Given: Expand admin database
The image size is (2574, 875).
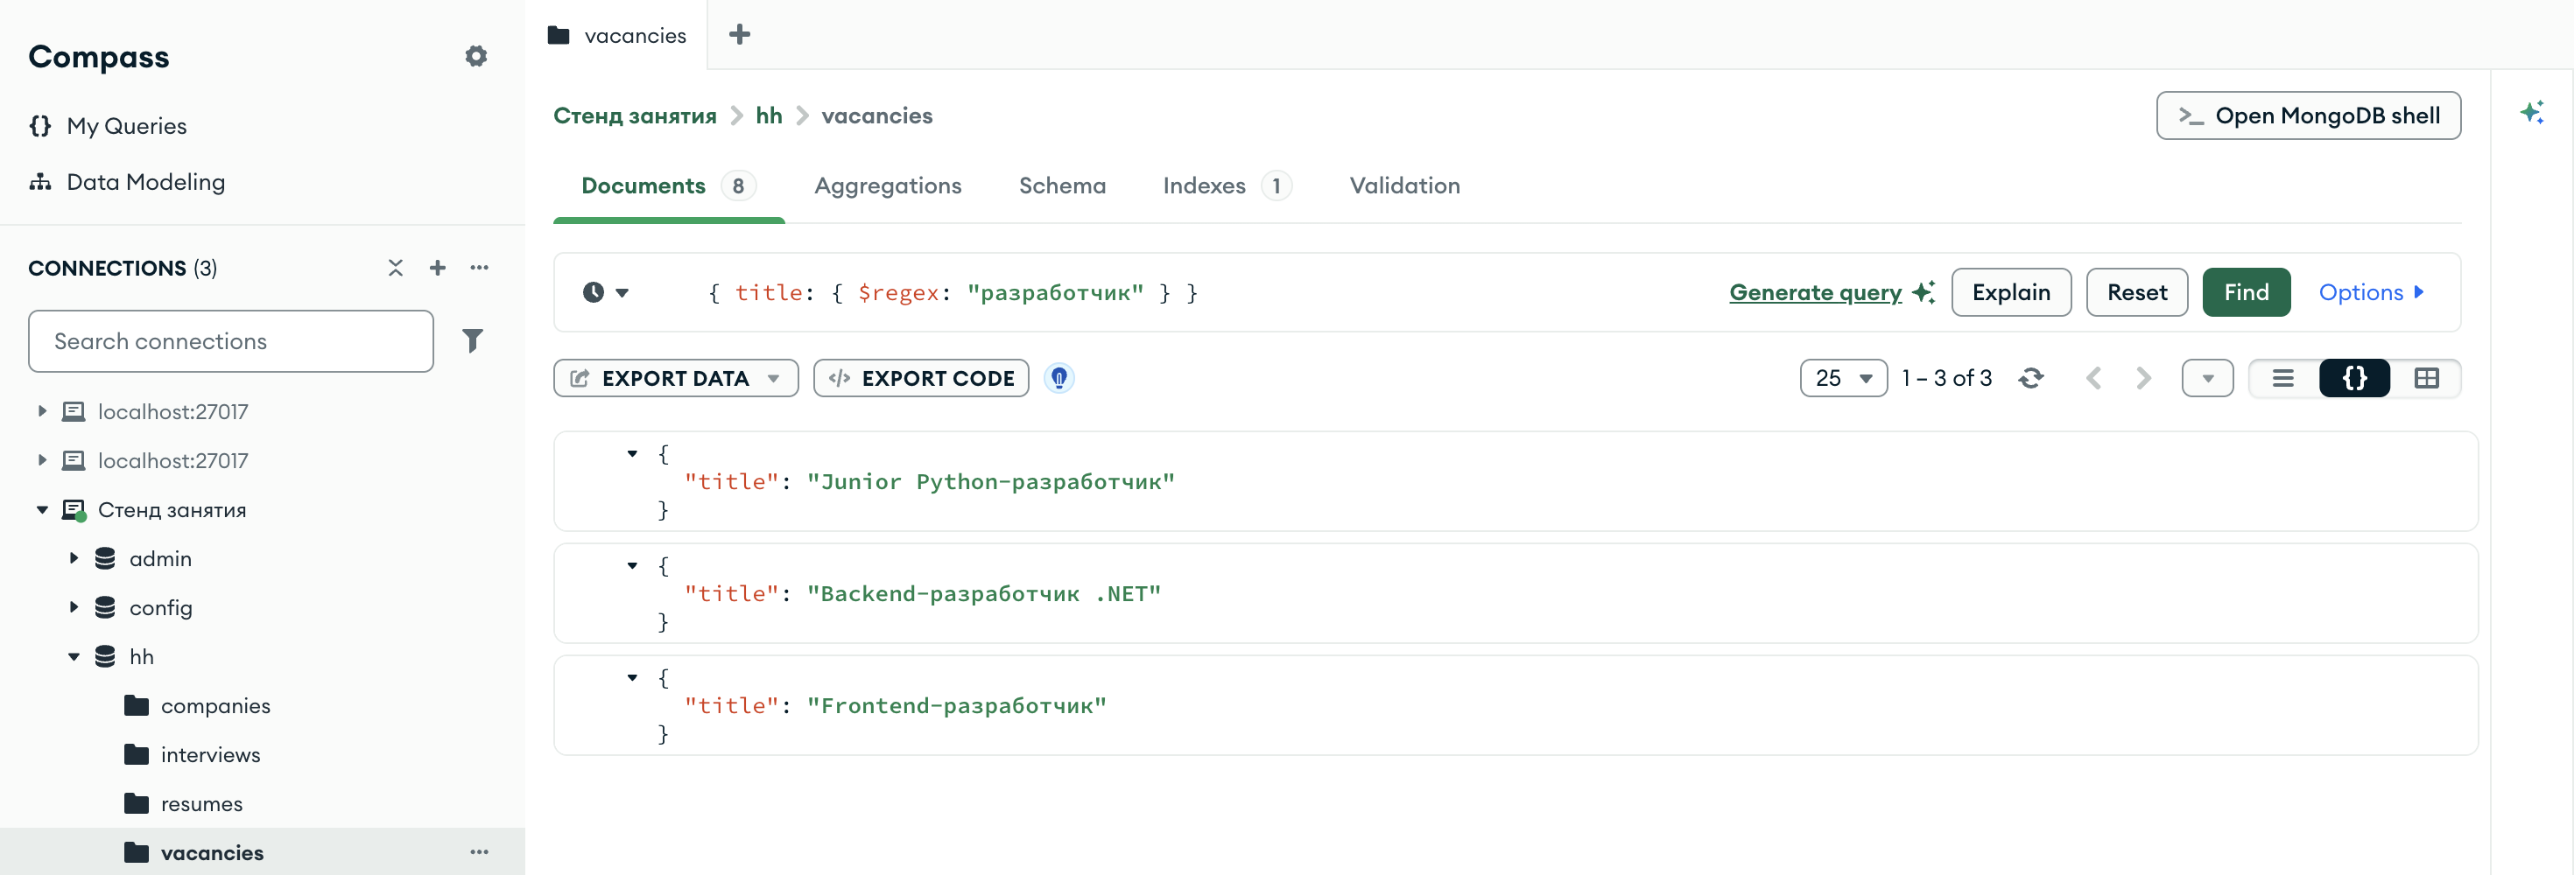Looking at the screenshot, I should [x=74, y=558].
